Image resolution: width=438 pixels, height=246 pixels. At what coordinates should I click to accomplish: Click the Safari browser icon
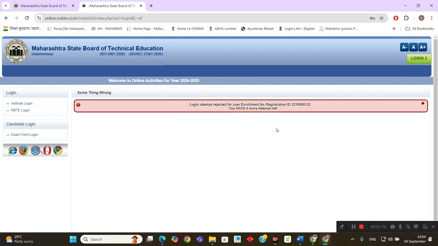(35, 150)
